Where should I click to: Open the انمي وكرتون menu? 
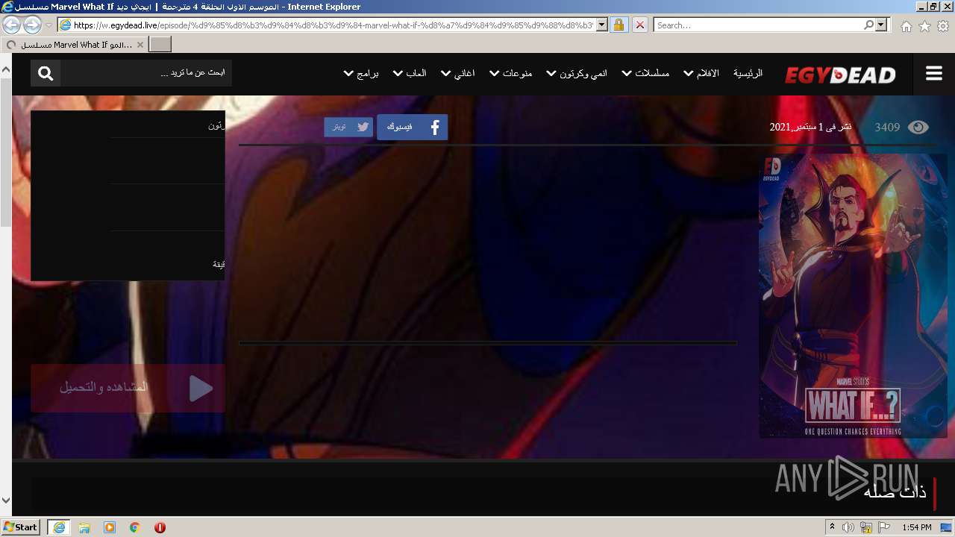point(583,73)
